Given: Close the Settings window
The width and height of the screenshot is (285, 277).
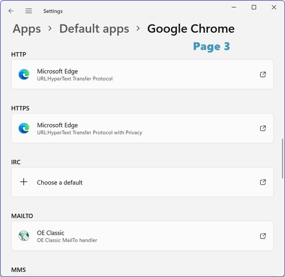Looking at the screenshot, I should pyautogui.click(x=274, y=7).
